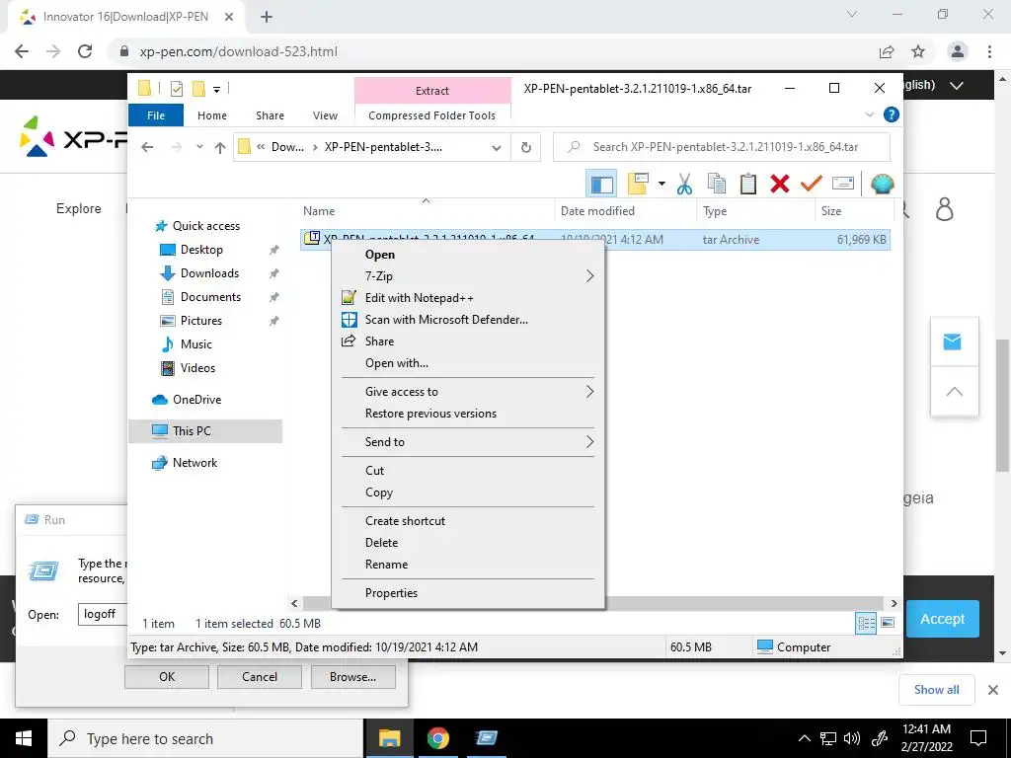1011x758 pixels.
Task: Open Properties from the context menu
Action: (x=466, y=593)
